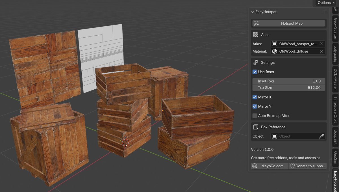Uncheck the Mirror X option
Image resolution: width=339 pixels, height=192 pixels.
pyautogui.click(x=255, y=97)
